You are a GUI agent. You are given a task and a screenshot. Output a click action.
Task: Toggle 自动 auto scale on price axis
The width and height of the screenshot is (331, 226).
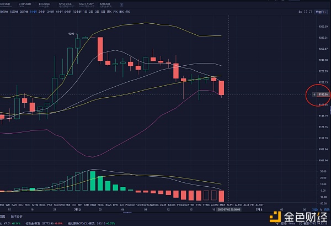[x=327, y=209]
